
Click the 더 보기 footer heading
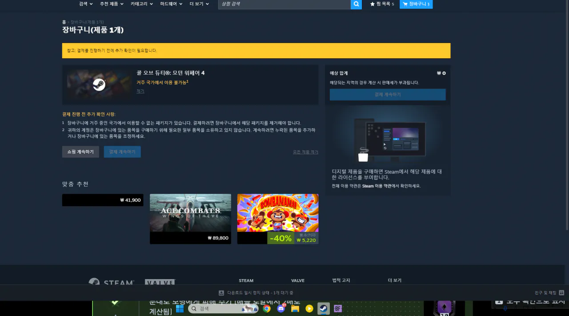pos(394,280)
